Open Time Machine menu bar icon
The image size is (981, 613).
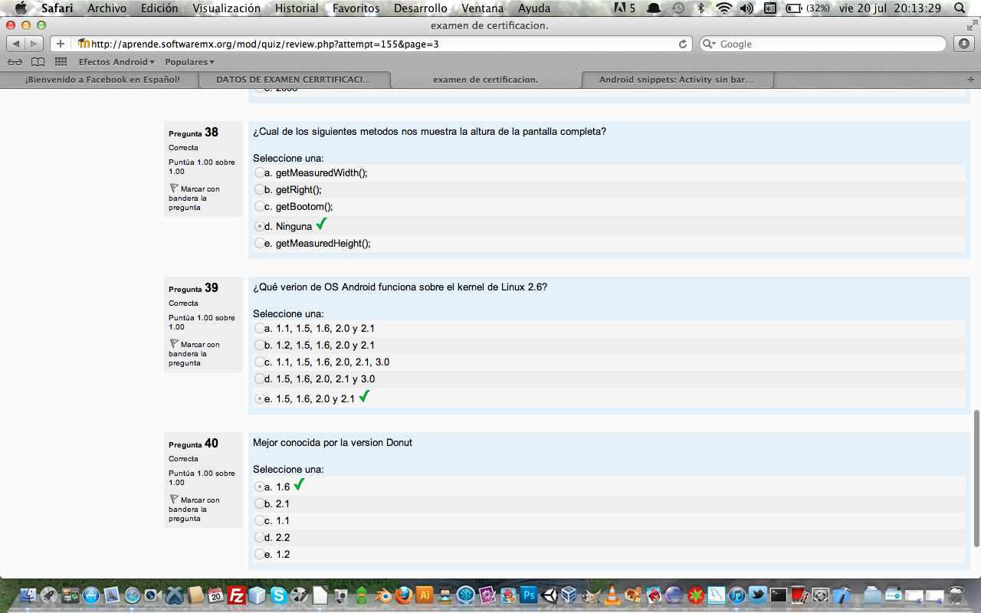pos(678,8)
